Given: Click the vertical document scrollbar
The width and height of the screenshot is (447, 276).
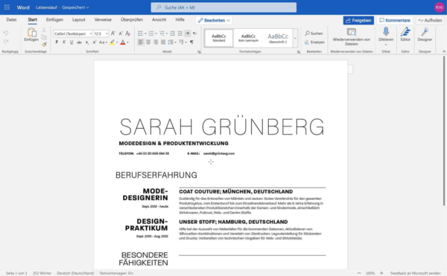Looking at the screenshot, I should tap(444, 131).
